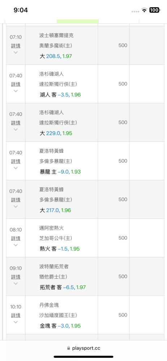Expand chevron in the 大 229.0 row
The image size is (167, 361).
(16, 129)
